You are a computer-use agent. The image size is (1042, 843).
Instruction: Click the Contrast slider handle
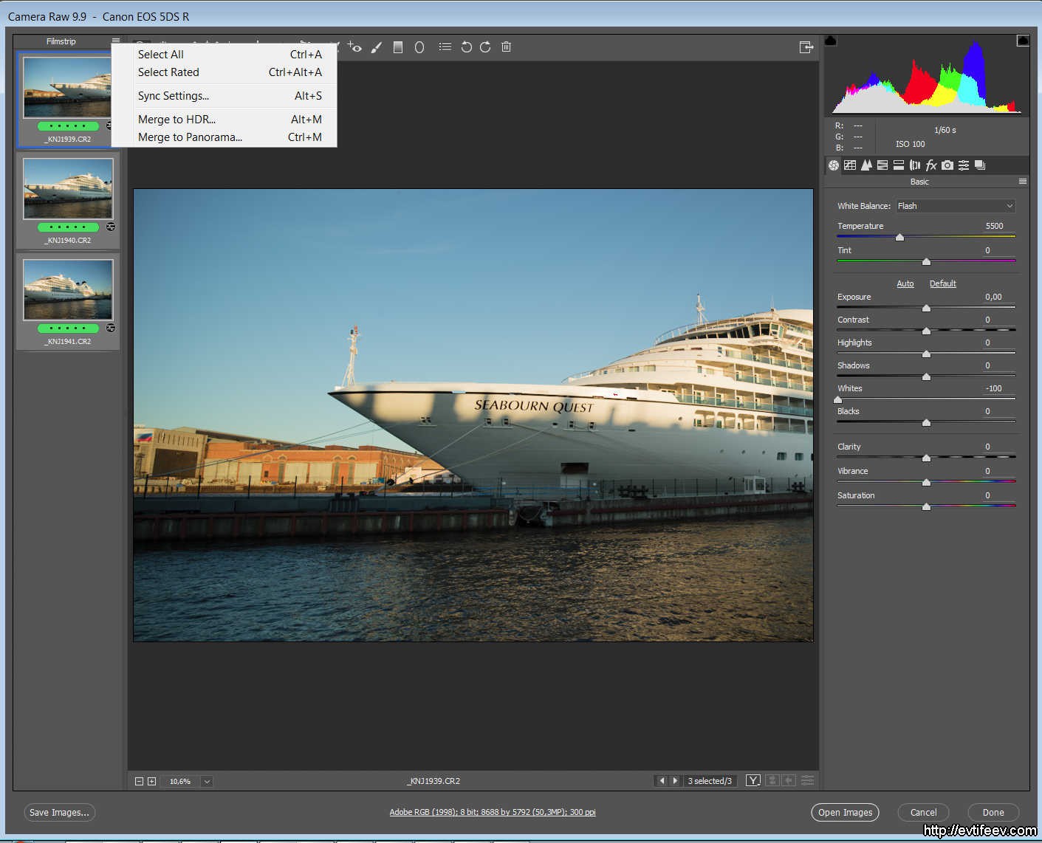[x=926, y=331]
